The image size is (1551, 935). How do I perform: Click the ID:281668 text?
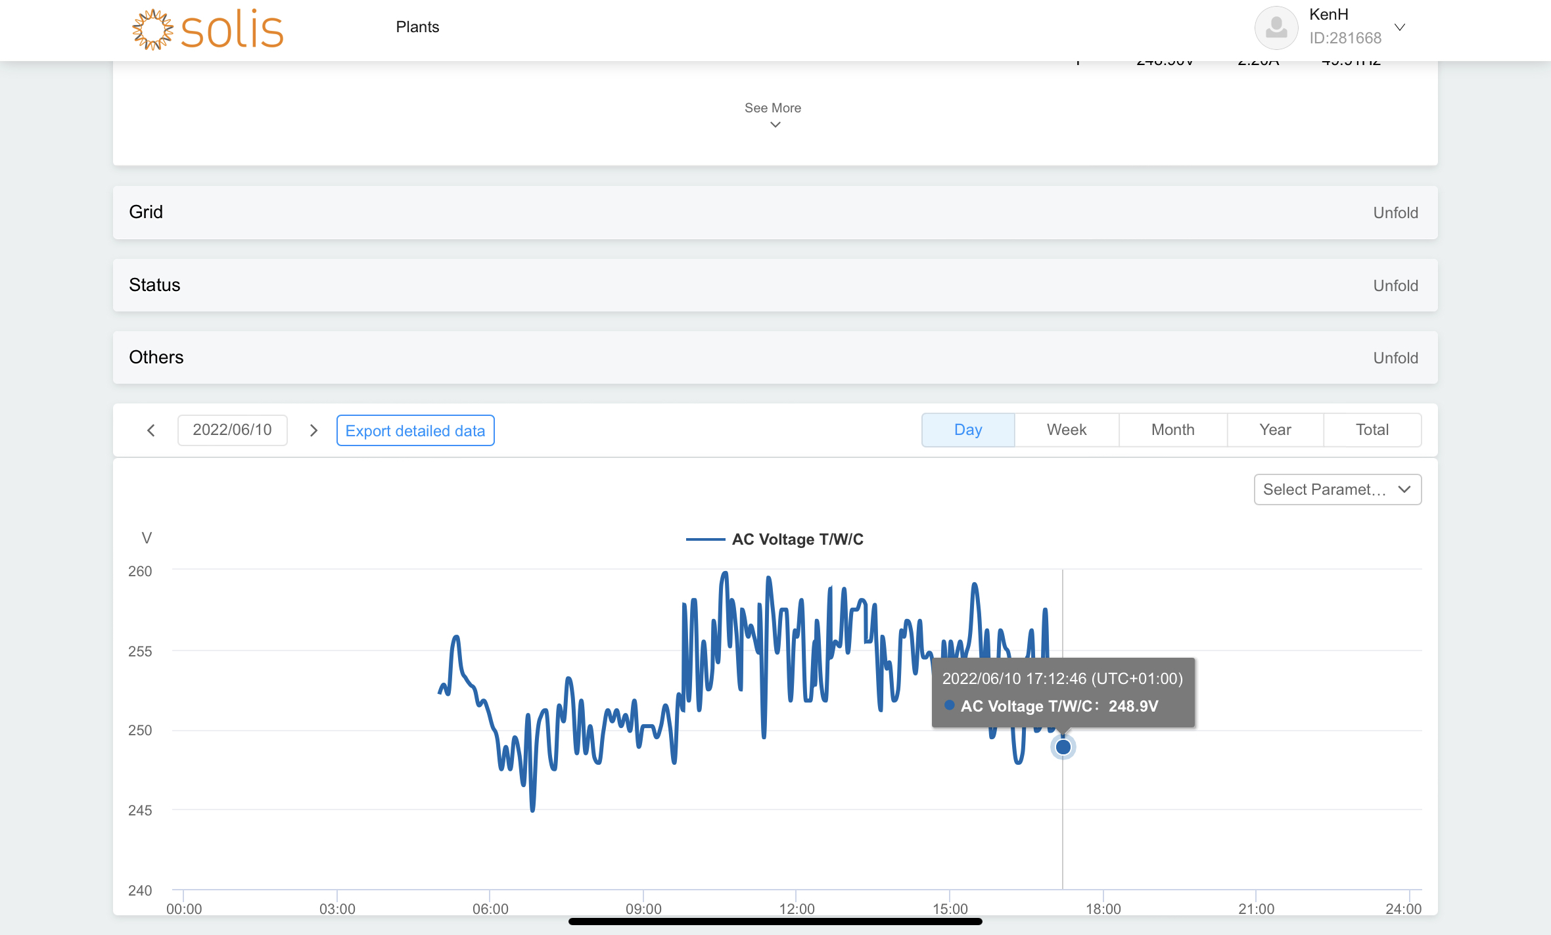[x=1345, y=38]
